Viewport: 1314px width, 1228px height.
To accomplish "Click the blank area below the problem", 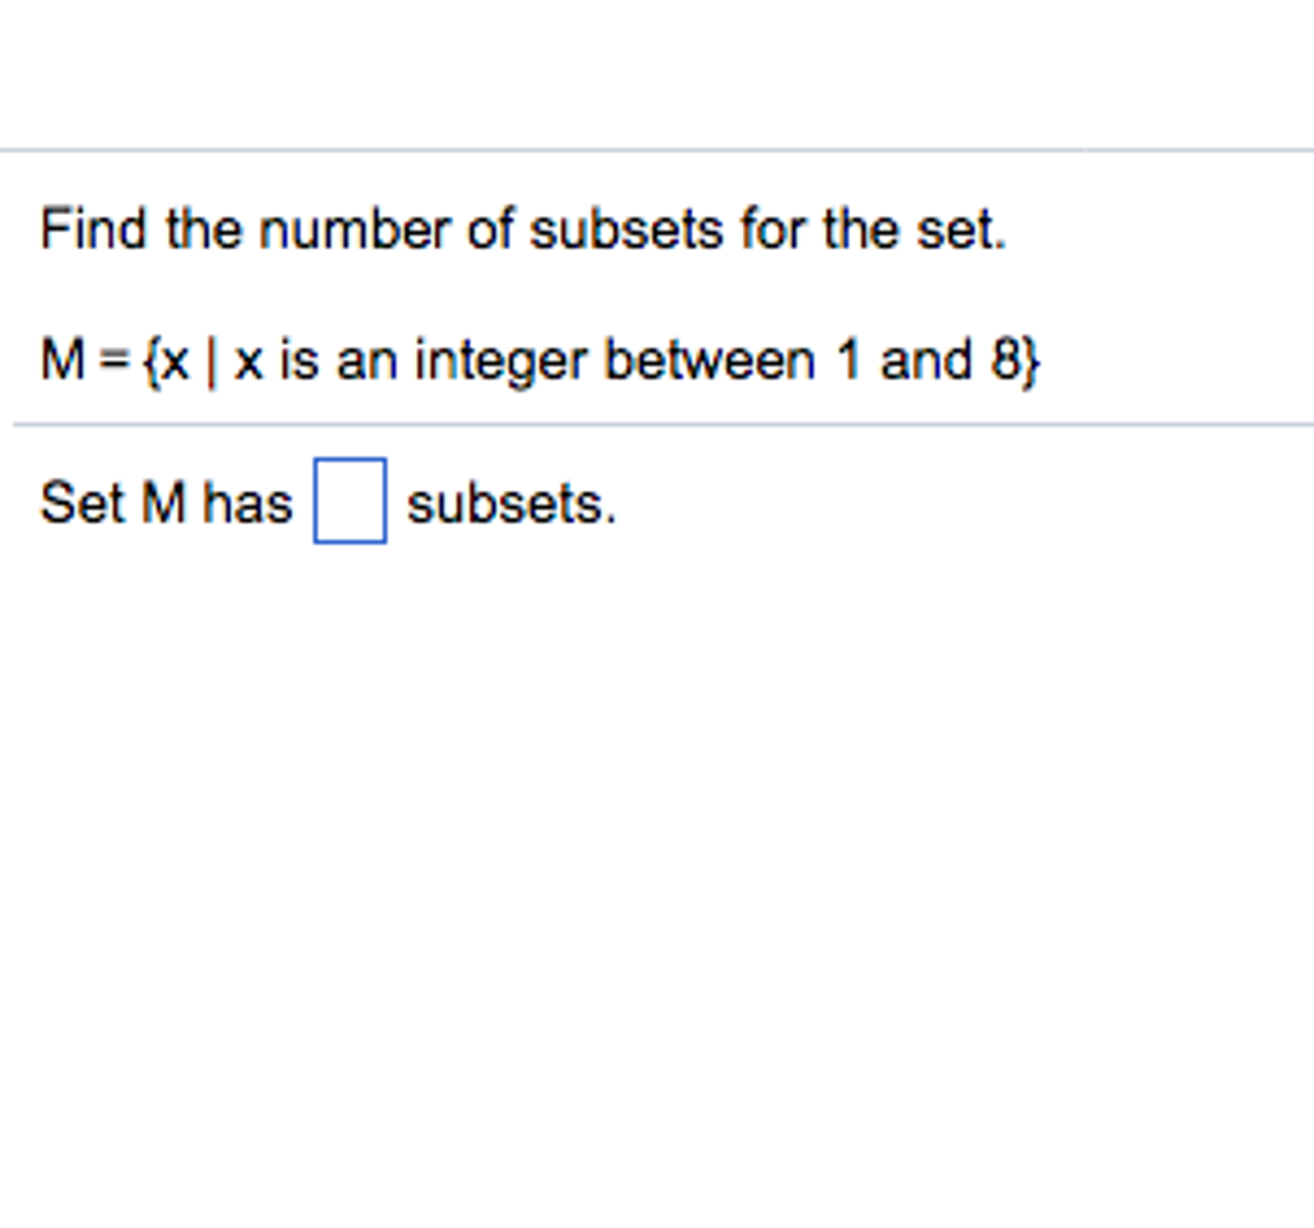I will 654,860.
